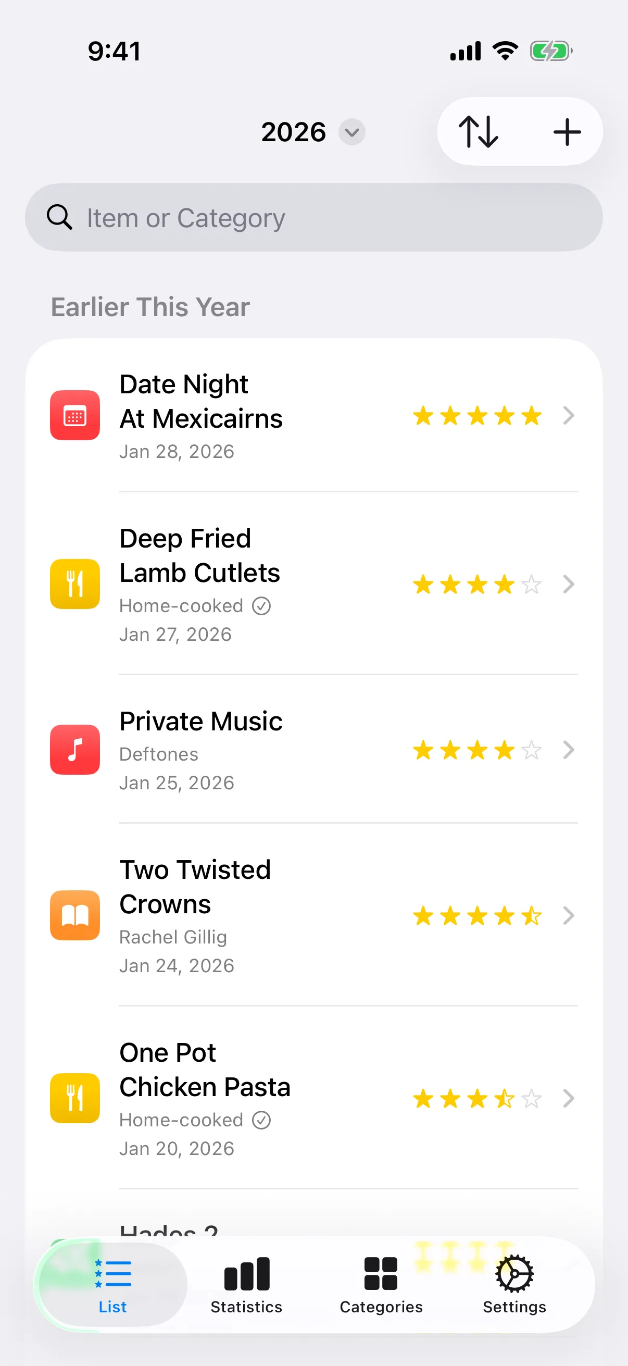Tap fork and knife icon for Chicken Pasta

74,1098
